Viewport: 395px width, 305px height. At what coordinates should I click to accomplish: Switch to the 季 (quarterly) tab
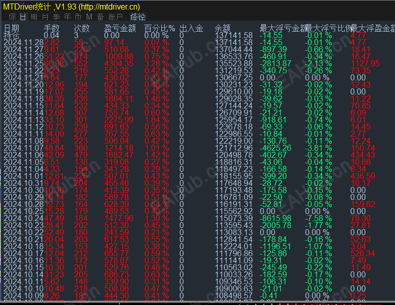click(x=56, y=17)
